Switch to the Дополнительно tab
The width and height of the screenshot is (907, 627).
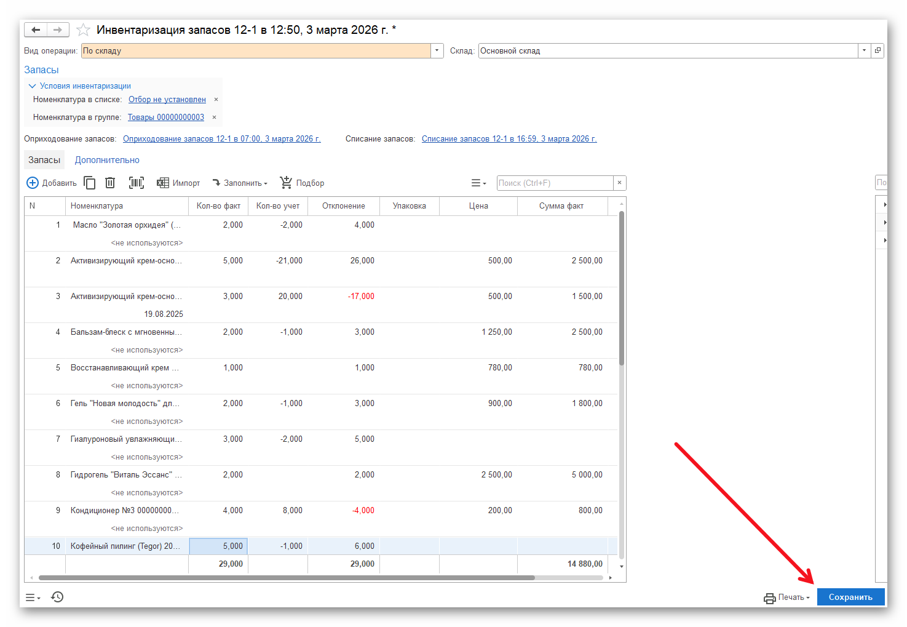pyautogui.click(x=107, y=160)
